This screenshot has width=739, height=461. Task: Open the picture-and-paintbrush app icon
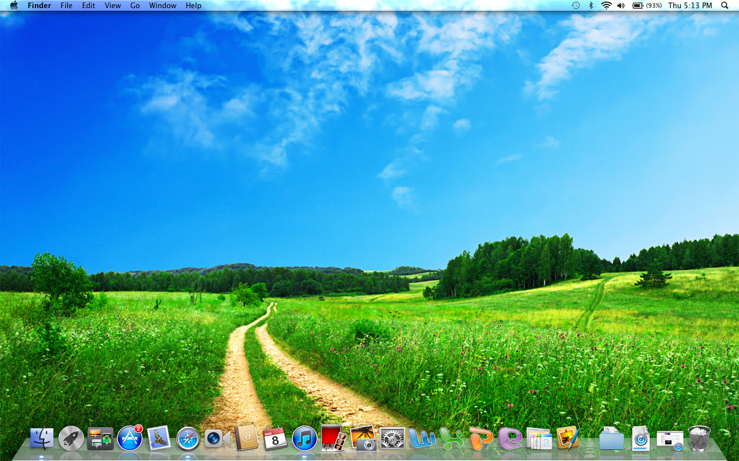coord(568,438)
